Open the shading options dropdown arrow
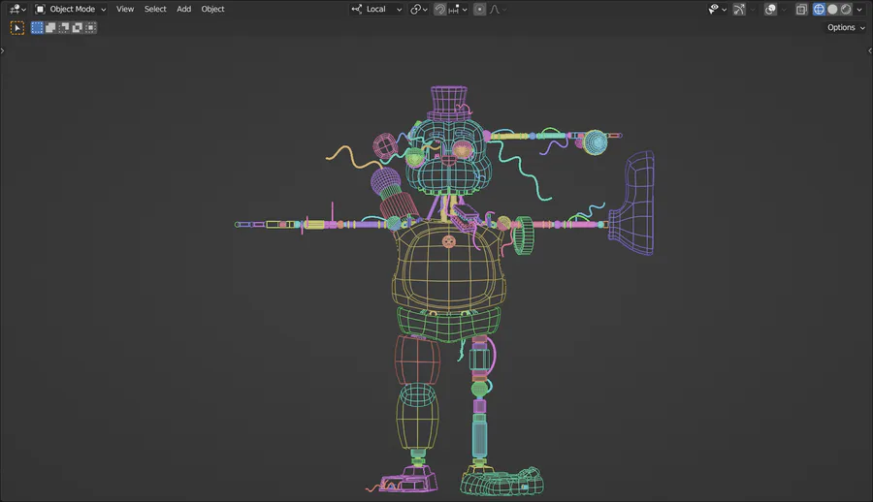 (859, 9)
